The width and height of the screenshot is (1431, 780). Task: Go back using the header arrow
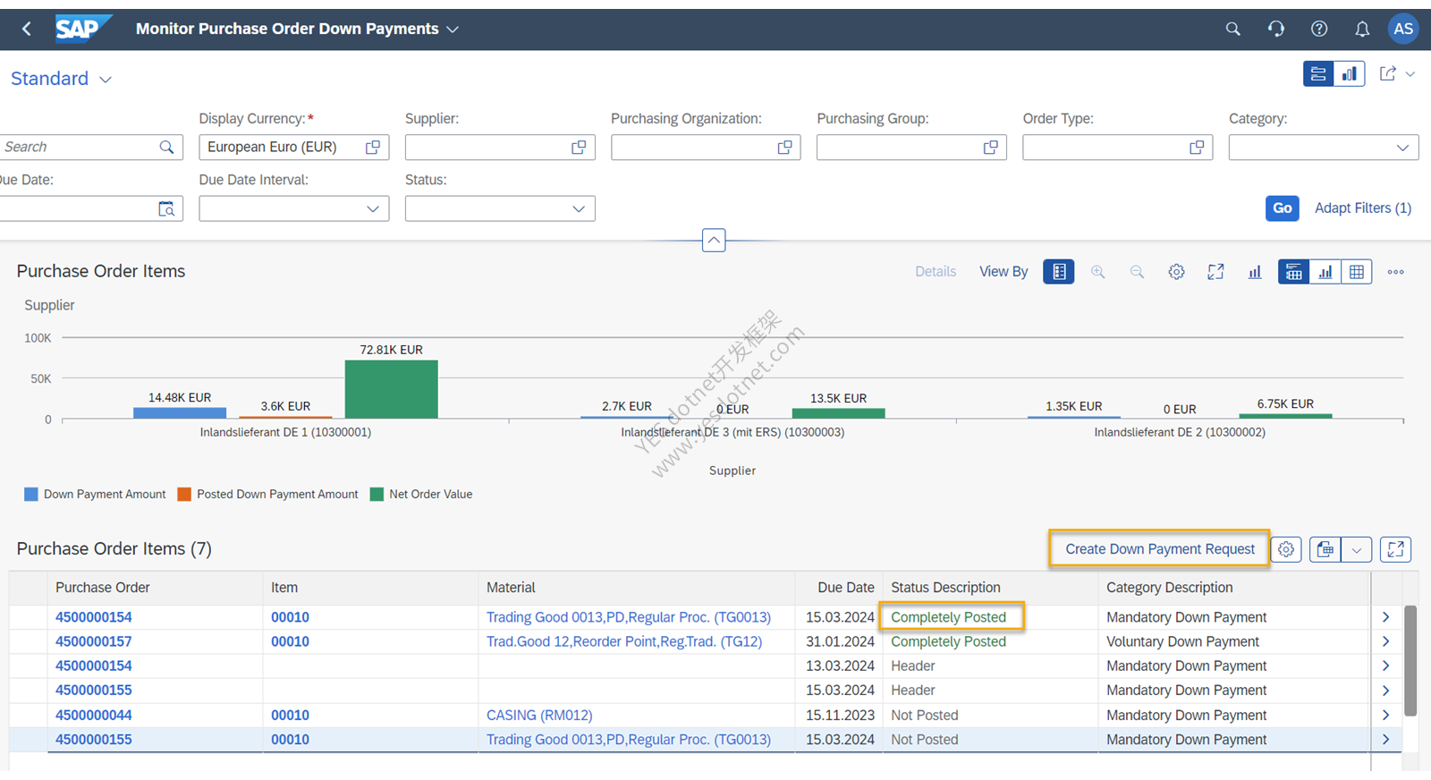click(x=27, y=29)
